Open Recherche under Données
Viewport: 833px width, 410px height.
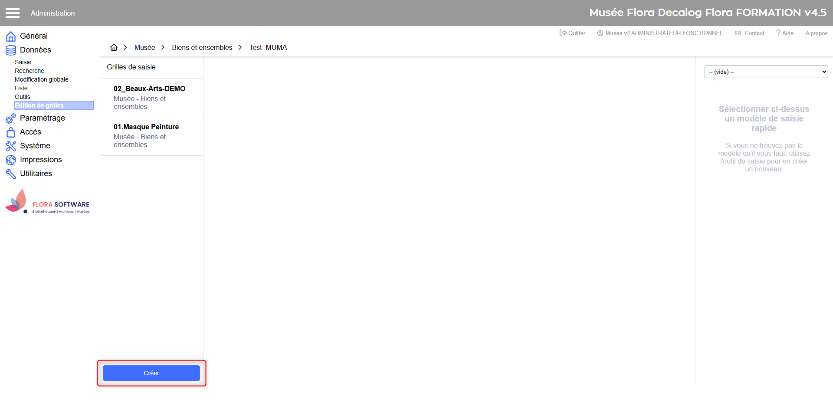pos(30,71)
